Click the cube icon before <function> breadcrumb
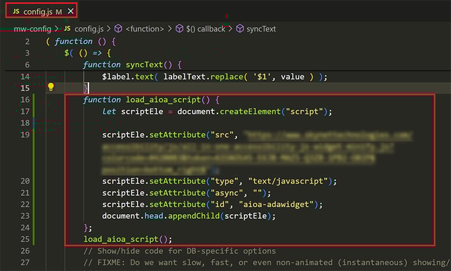The width and height of the screenshot is (451, 271). pos(118,29)
